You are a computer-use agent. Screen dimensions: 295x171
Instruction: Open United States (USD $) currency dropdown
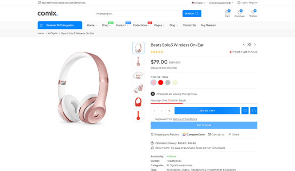221,3
